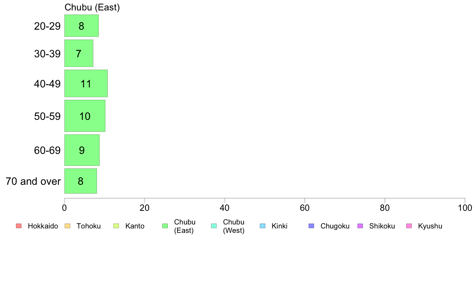Click the 40-49 age group label

click(47, 83)
